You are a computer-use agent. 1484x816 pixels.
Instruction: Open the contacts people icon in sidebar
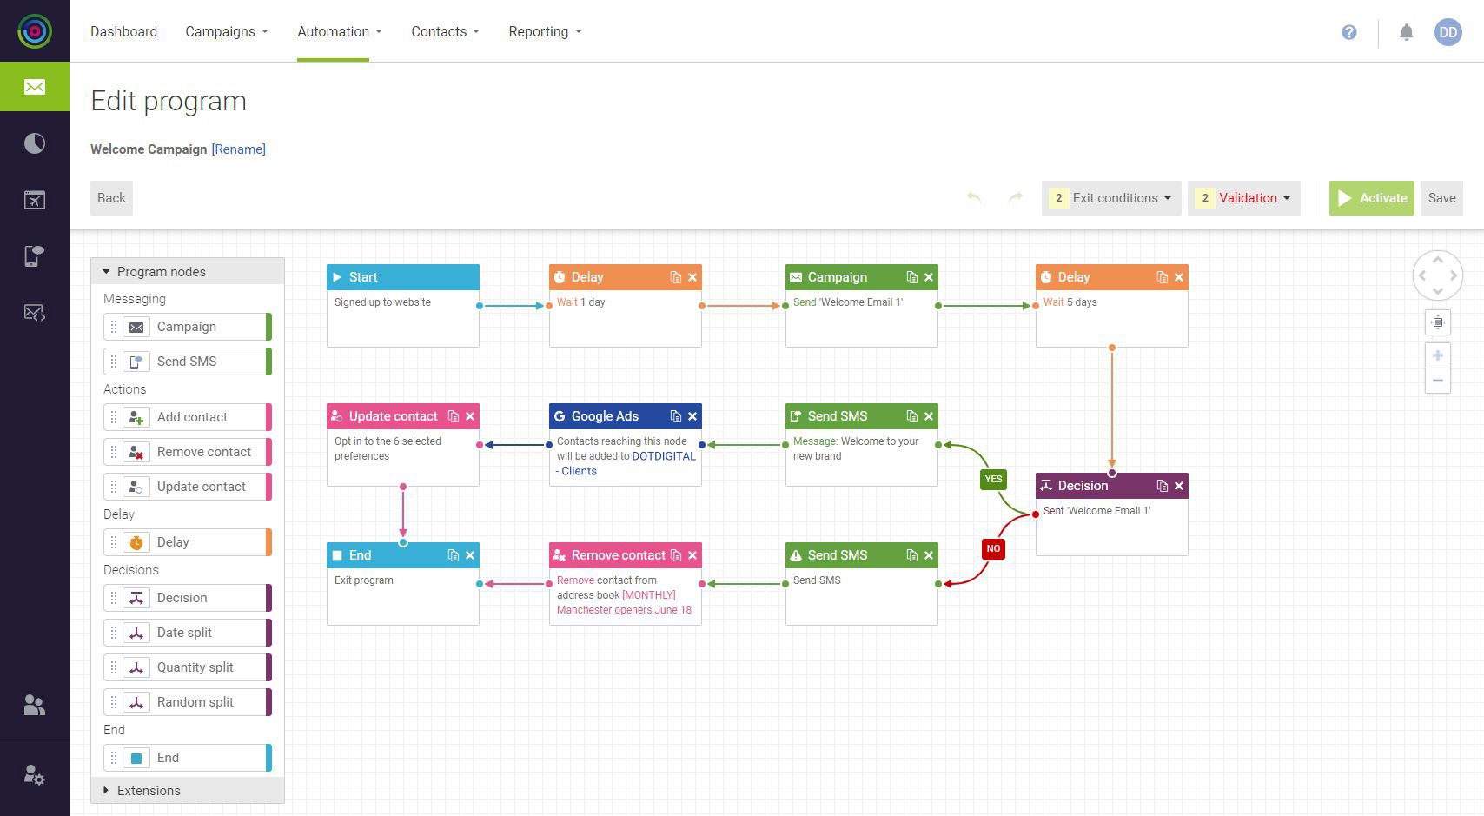click(35, 705)
